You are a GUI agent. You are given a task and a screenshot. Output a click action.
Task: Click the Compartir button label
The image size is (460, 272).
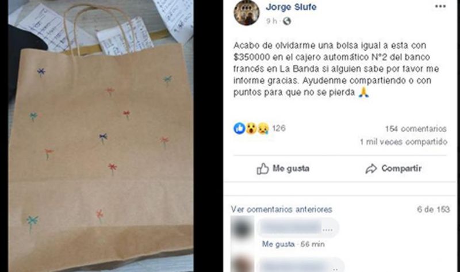click(x=401, y=168)
